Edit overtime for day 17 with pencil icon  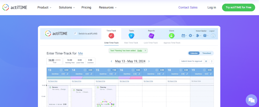pyautogui.click(x=163, y=74)
